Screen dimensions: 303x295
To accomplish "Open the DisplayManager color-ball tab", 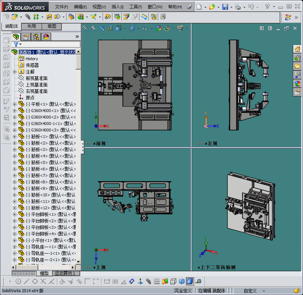I will point(46,36).
